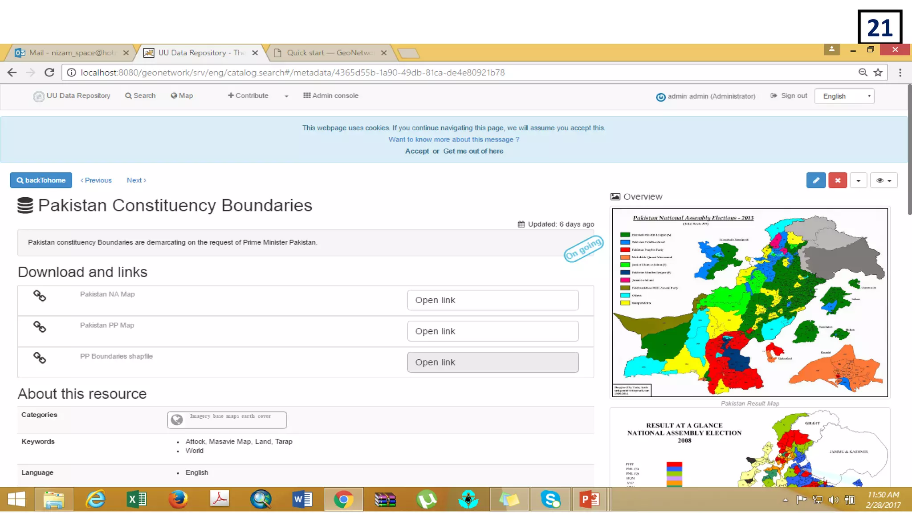Click the Pakistan Constituency Boundaries title

click(x=175, y=206)
